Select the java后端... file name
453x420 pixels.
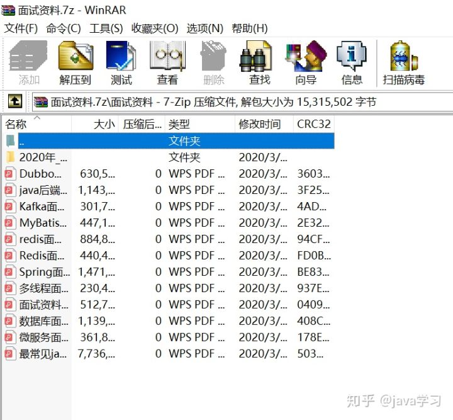[43, 190]
